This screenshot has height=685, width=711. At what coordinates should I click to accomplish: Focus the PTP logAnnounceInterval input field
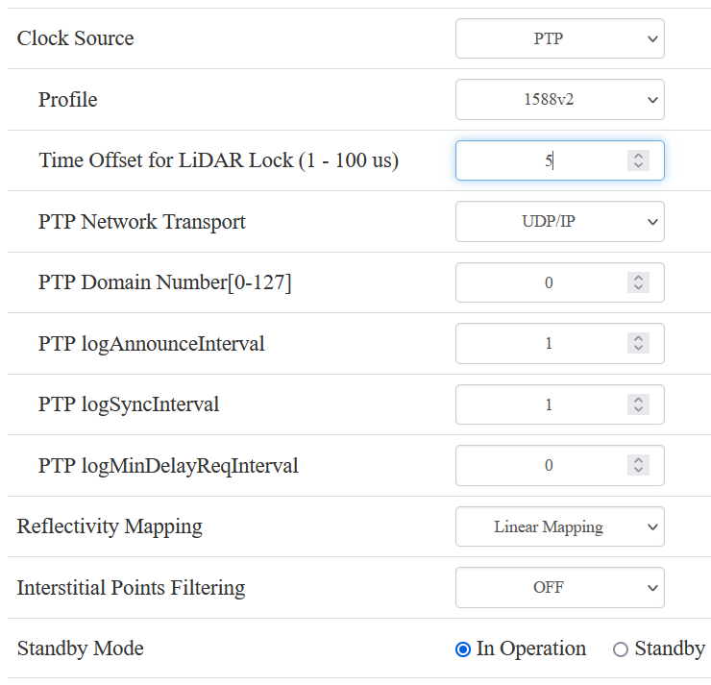538,344
